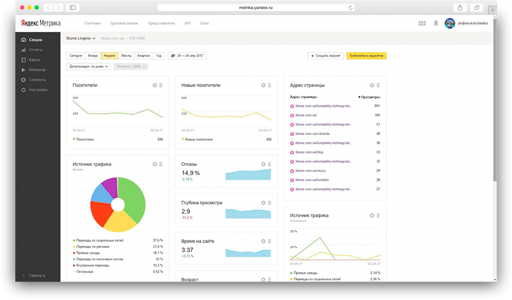Click the notifications bell icon
The image size is (512, 300).
pos(436,23)
